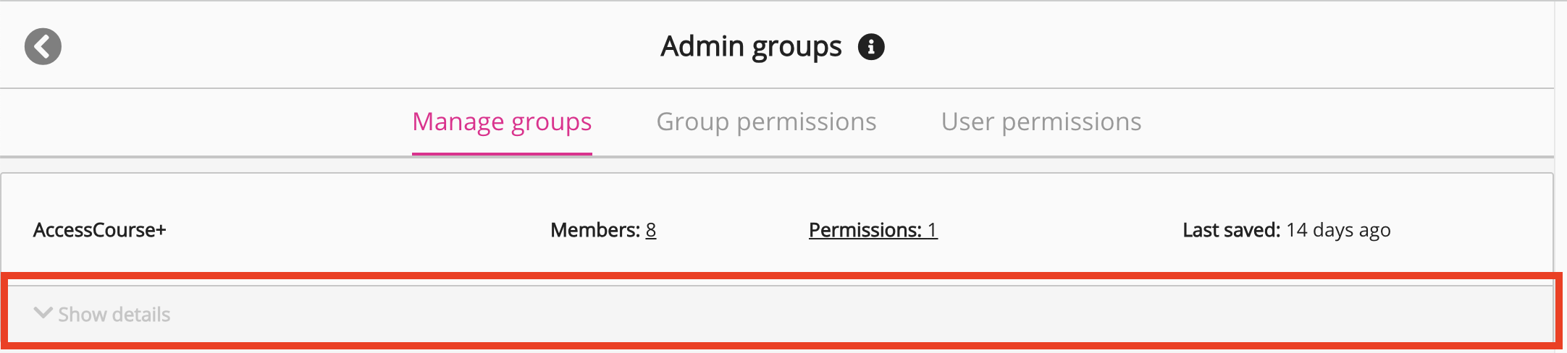Click the chevron beside Show details

point(43,313)
